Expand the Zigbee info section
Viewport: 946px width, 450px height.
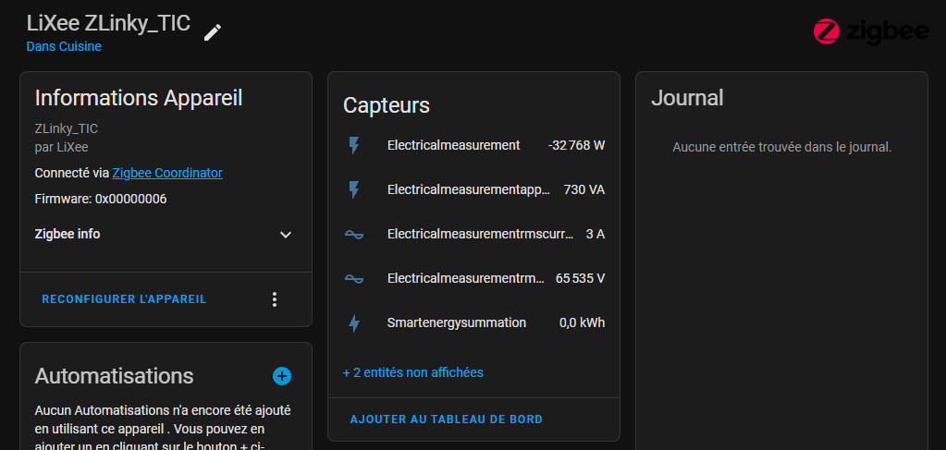(x=166, y=234)
